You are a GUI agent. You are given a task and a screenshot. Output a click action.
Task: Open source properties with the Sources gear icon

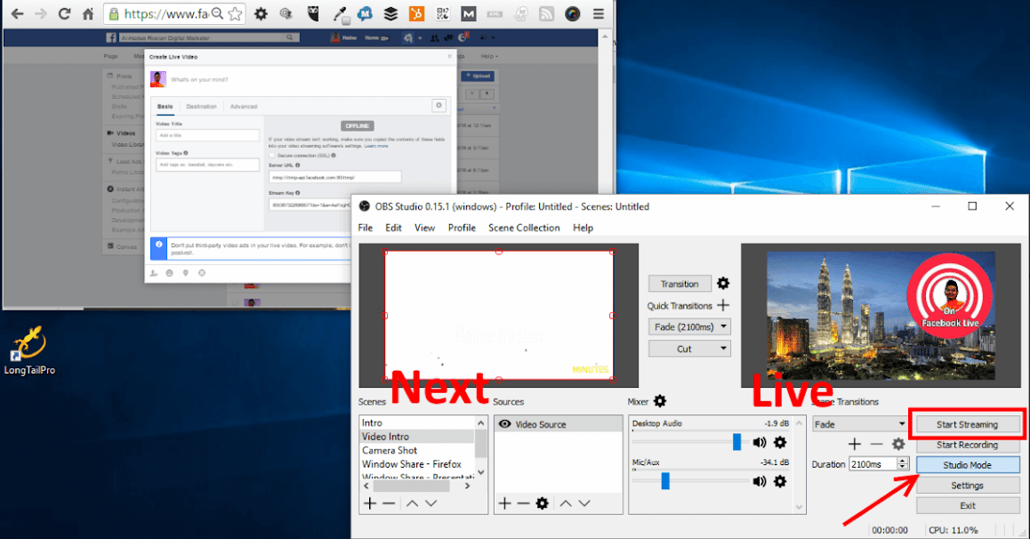coord(542,503)
